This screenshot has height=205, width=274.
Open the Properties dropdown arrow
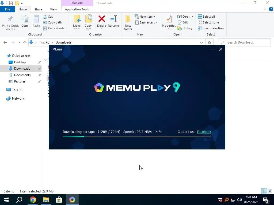[x=169, y=29]
